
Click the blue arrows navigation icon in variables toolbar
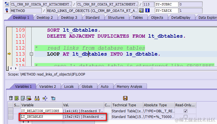tap(45, 98)
